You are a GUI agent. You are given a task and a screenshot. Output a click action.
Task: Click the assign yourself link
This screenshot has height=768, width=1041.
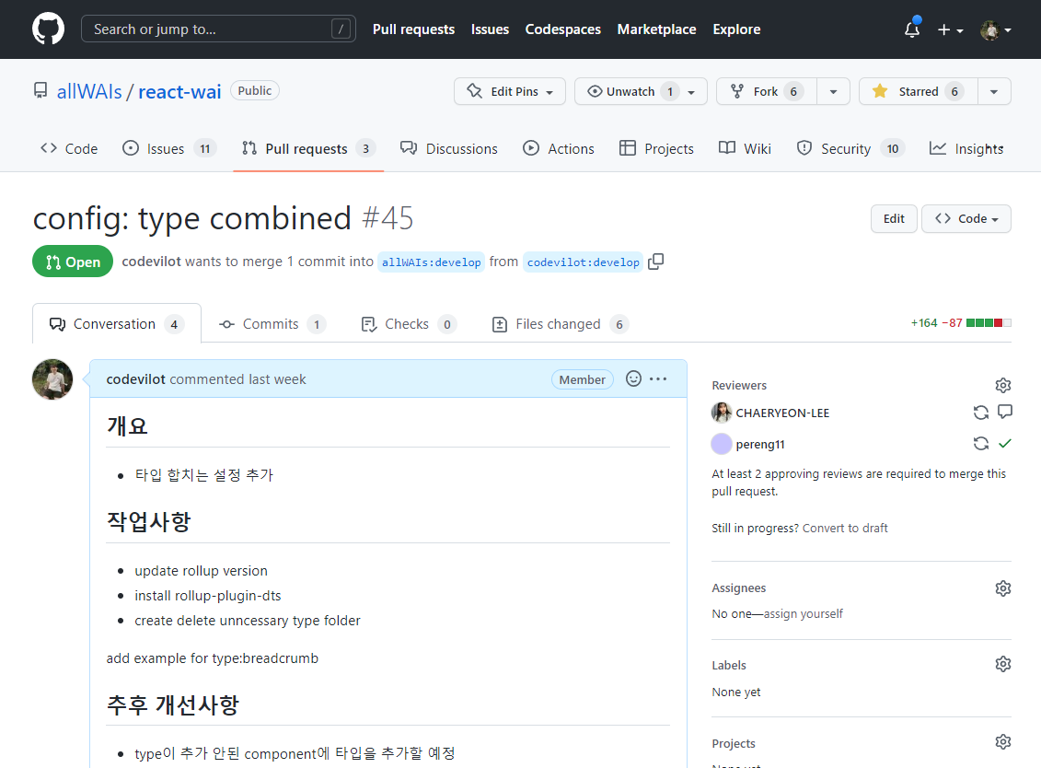click(804, 614)
